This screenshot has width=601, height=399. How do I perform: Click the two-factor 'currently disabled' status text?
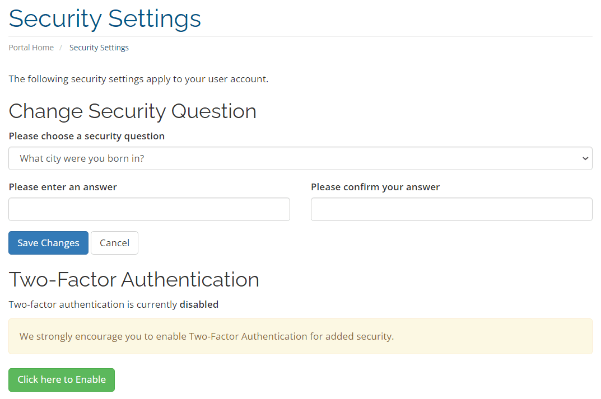pyautogui.click(x=114, y=304)
